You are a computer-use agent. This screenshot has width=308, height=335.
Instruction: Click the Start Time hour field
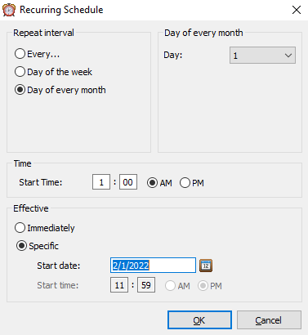[101, 182]
